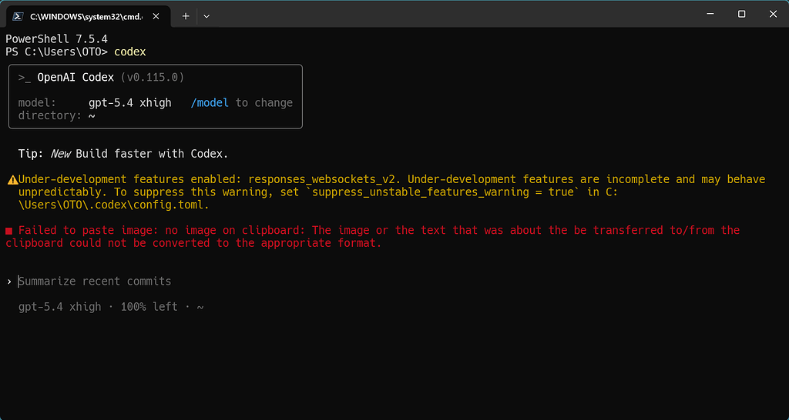Click '100% left' in the status line
The height and width of the screenshot is (420, 789).
pos(149,307)
